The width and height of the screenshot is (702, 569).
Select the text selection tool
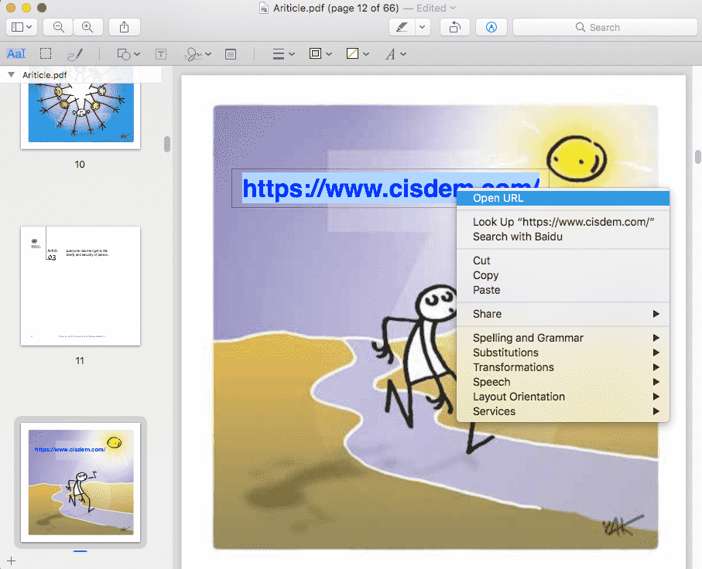coord(16,54)
